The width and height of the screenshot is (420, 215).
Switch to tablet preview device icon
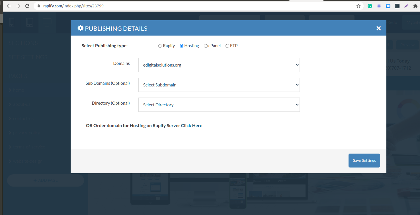pos(29,22)
